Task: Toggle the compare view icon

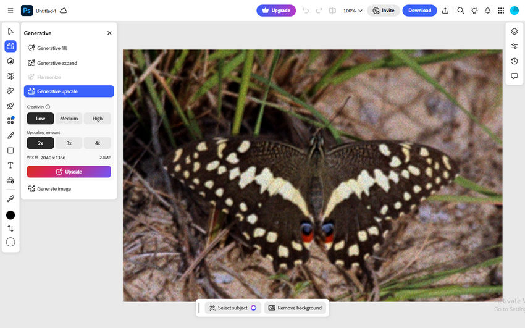Action: [x=332, y=11]
